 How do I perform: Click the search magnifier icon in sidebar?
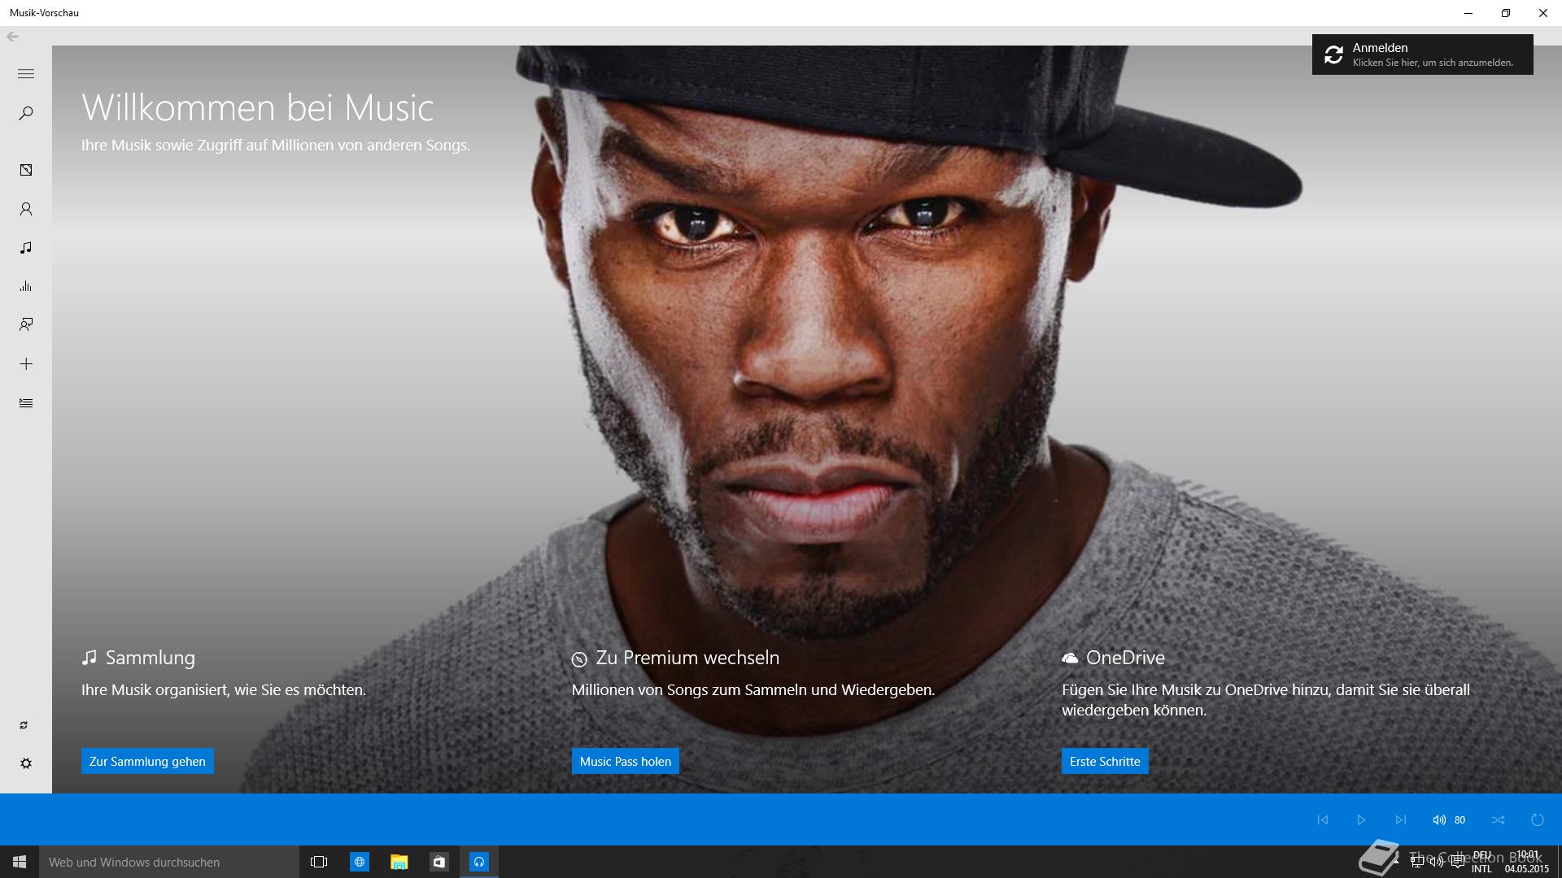[26, 113]
